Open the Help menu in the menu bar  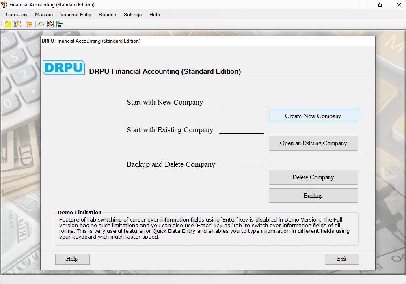155,15
